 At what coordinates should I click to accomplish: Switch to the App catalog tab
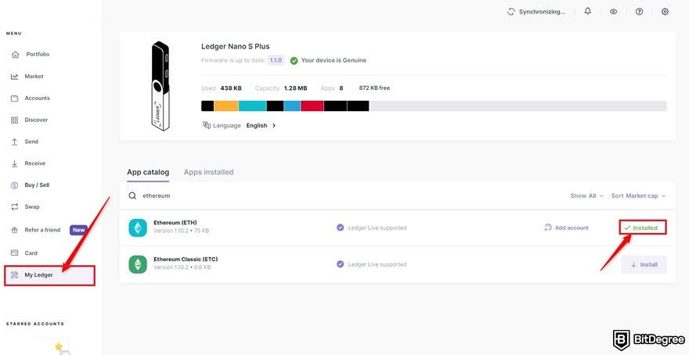tap(148, 173)
